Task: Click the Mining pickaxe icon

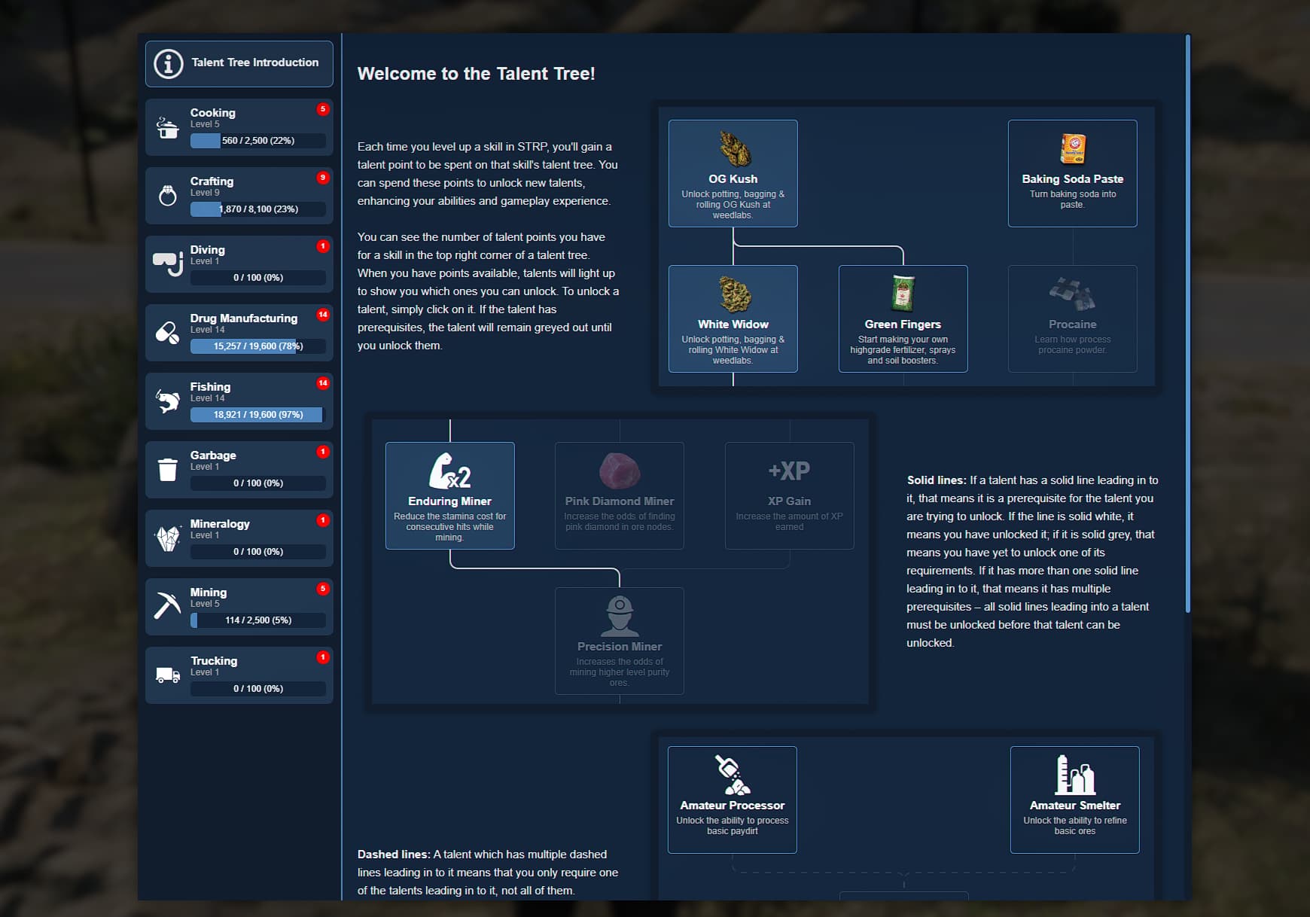Action: point(167,605)
